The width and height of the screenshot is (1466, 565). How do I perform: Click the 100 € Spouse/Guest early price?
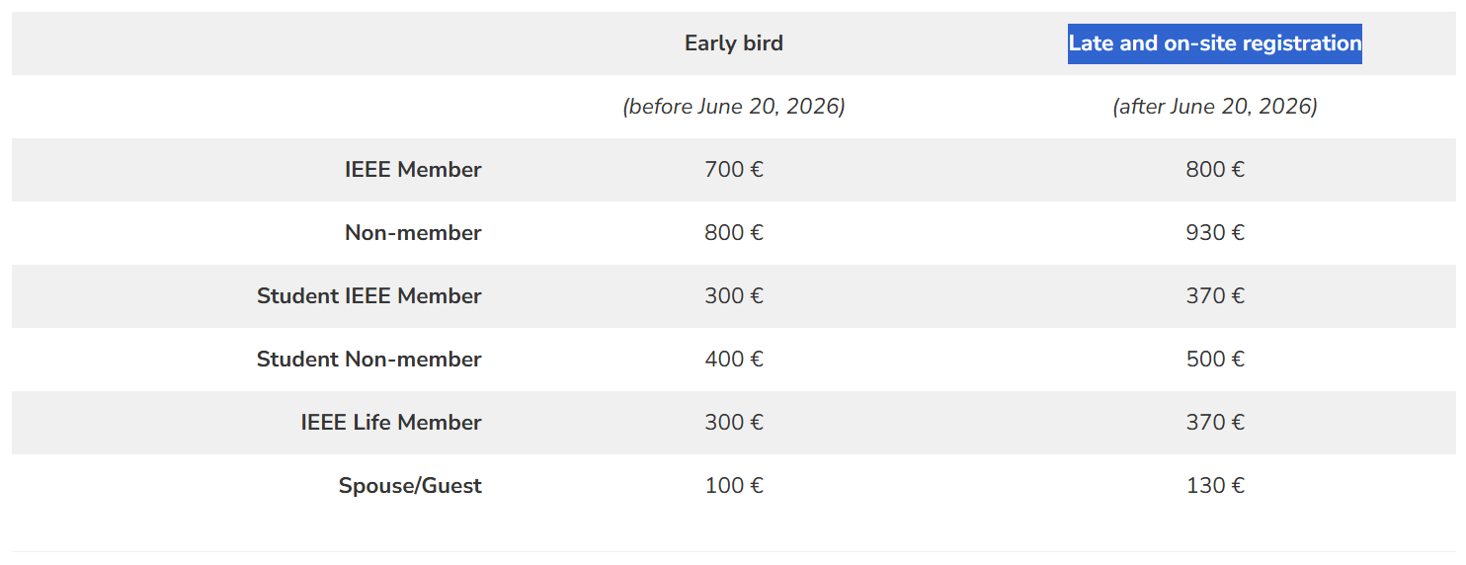pyautogui.click(x=733, y=486)
